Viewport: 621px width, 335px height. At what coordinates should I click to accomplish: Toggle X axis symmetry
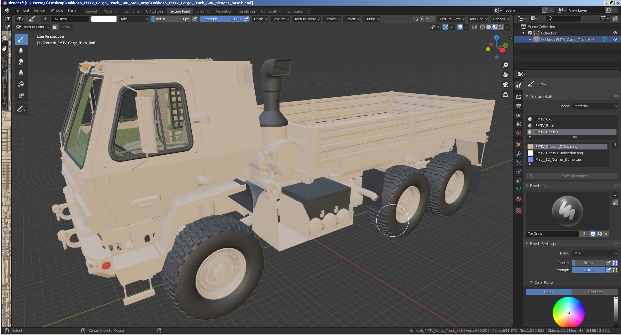point(422,19)
